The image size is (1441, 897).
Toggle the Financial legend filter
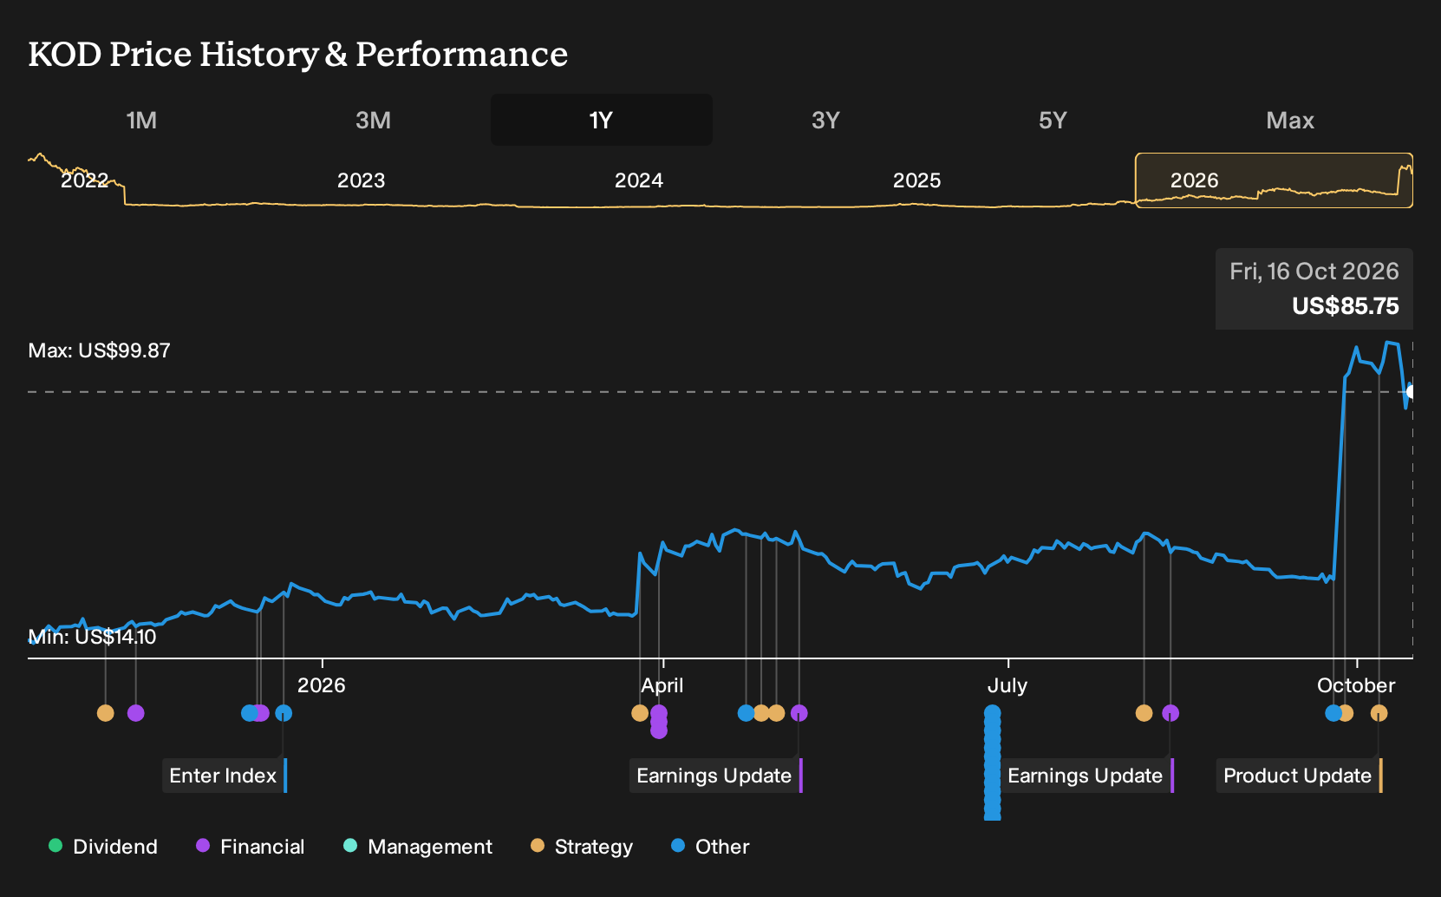click(251, 847)
